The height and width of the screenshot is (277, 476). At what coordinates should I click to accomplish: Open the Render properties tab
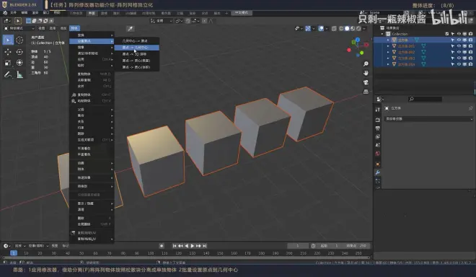click(378, 120)
